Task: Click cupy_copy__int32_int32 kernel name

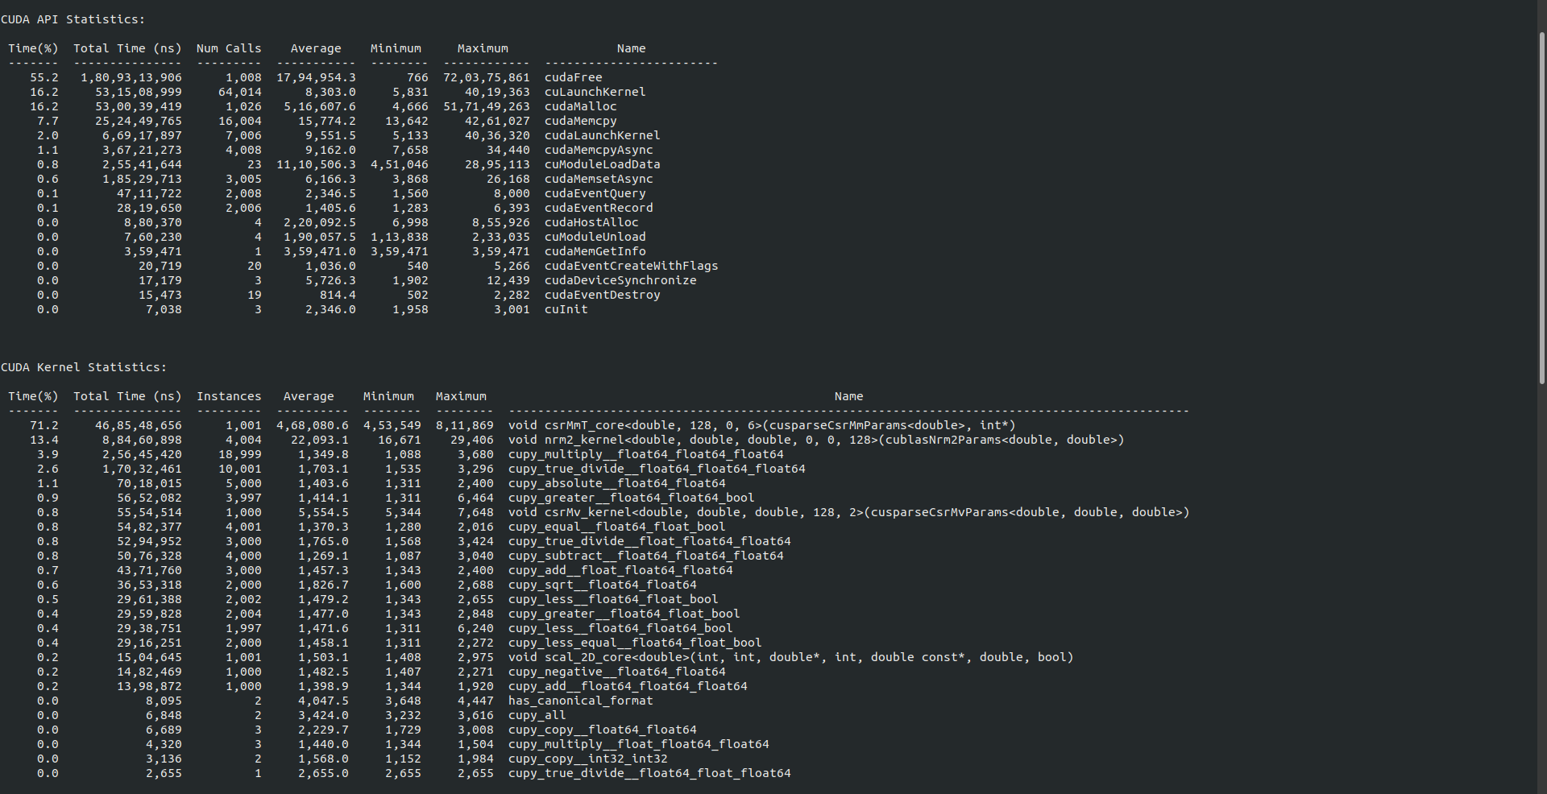Action: click(588, 759)
